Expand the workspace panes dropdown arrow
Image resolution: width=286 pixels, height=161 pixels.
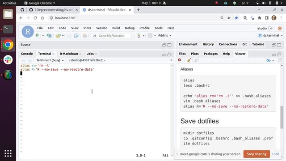(x=155, y=36)
